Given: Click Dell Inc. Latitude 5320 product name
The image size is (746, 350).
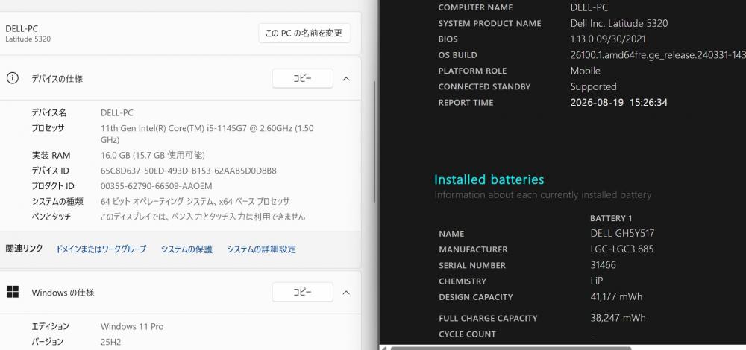Looking at the screenshot, I should click(x=619, y=23).
